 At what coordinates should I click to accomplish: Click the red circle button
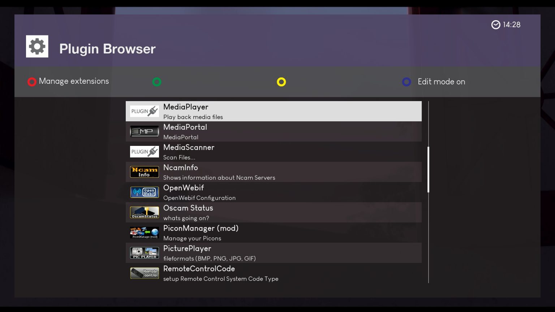(32, 82)
